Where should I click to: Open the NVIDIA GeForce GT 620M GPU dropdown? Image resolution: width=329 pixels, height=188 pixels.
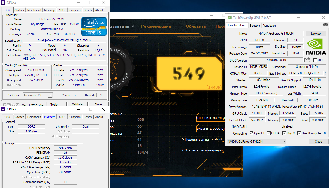click(256, 142)
